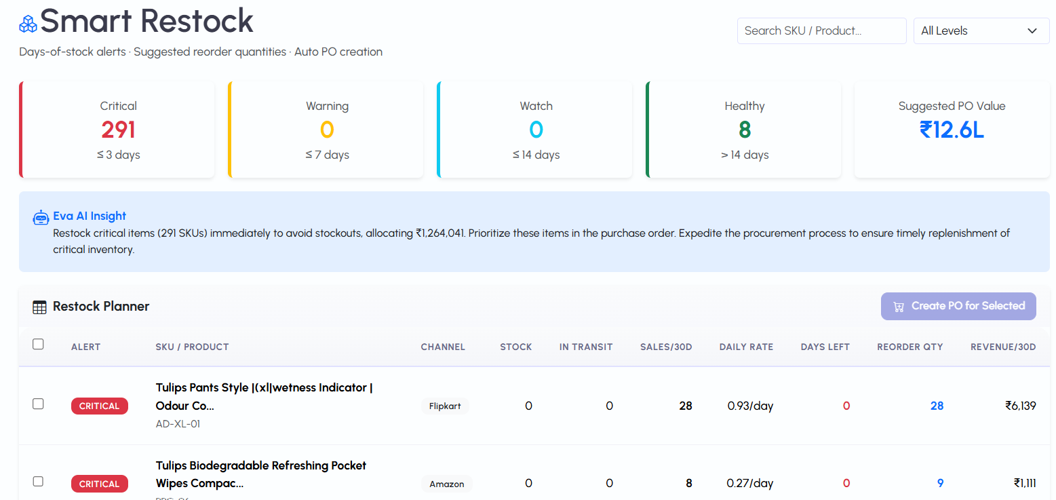Screen dimensions: 1056x500
Task: Open the Tulips Pants Style product name
Action: 264,397
